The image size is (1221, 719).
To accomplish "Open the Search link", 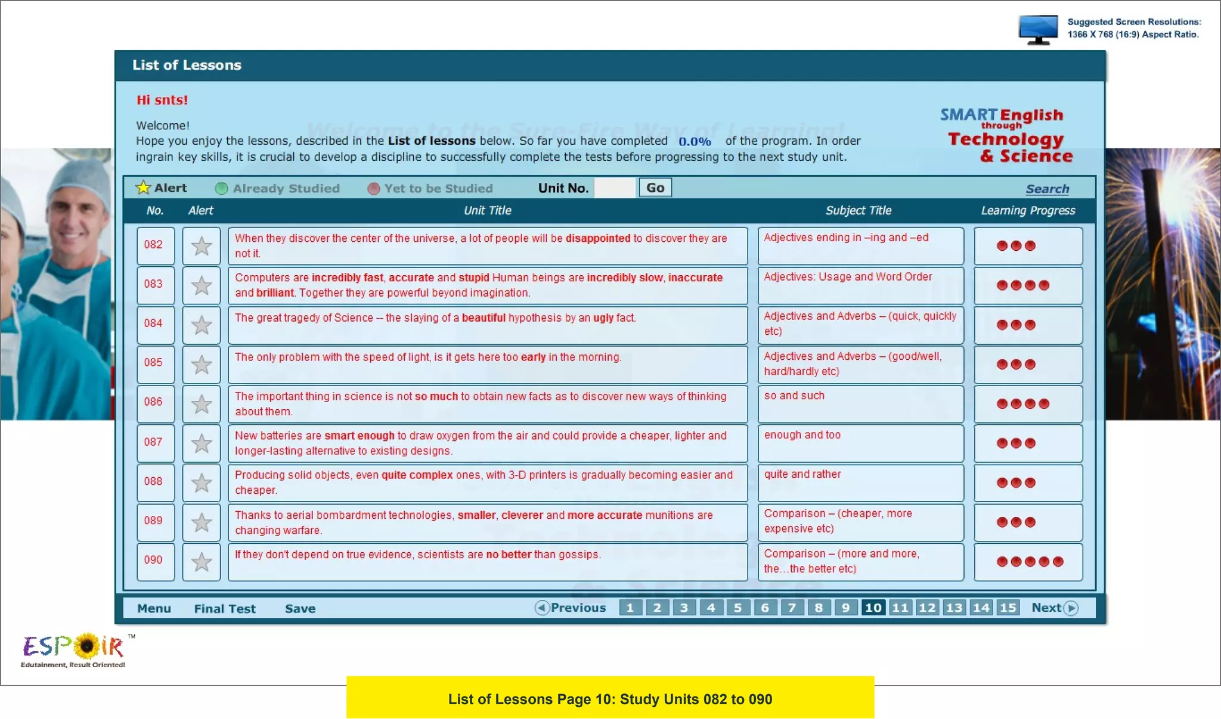I will (x=1047, y=189).
